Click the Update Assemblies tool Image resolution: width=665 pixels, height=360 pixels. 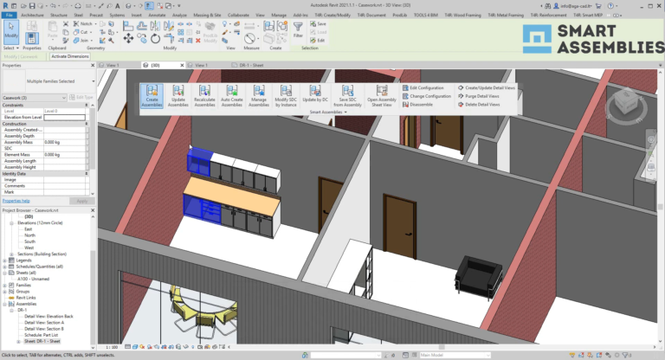178,96
